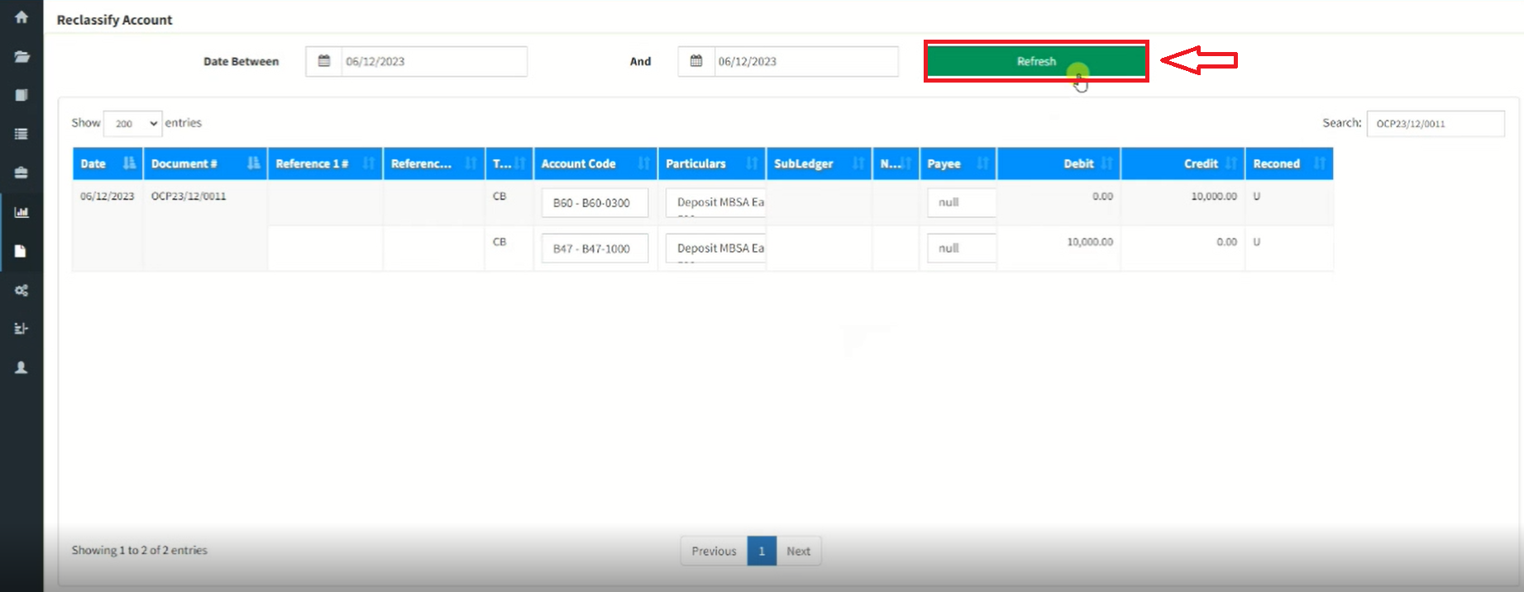The height and width of the screenshot is (592, 1524).
Task: Click the green Refresh button
Action: 1035,61
